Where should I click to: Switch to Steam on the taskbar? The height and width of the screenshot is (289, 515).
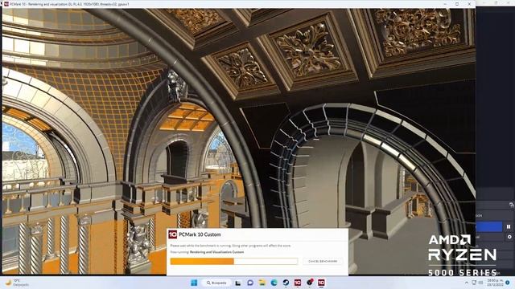[x=286, y=283]
